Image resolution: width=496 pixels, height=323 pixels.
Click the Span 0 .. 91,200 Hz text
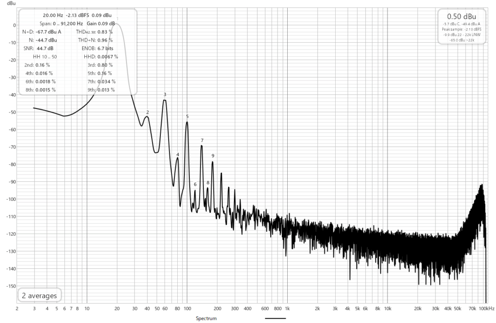[62, 23]
